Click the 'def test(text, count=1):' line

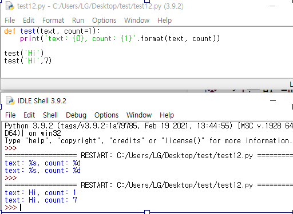click(52, 31)
